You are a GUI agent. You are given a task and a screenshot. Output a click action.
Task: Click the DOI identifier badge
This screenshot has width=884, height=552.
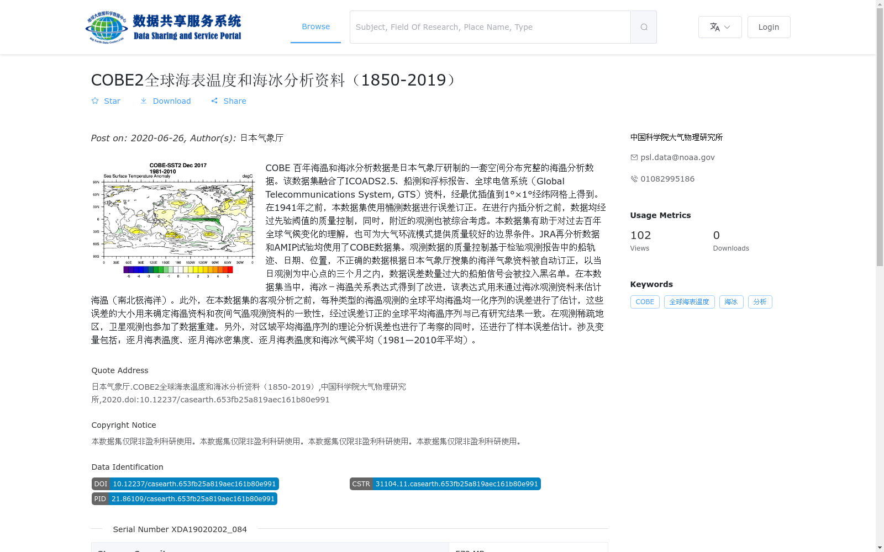coord(185,484)
